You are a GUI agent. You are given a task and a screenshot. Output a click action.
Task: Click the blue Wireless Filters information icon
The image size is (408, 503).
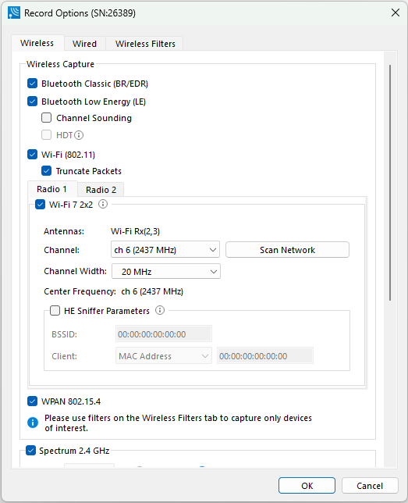pyautogui.click(x=33, y=423)
